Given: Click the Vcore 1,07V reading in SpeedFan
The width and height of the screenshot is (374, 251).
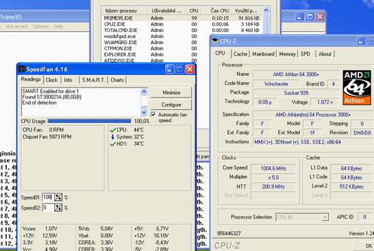Looking at the screenshot, I should click(40, 229).
